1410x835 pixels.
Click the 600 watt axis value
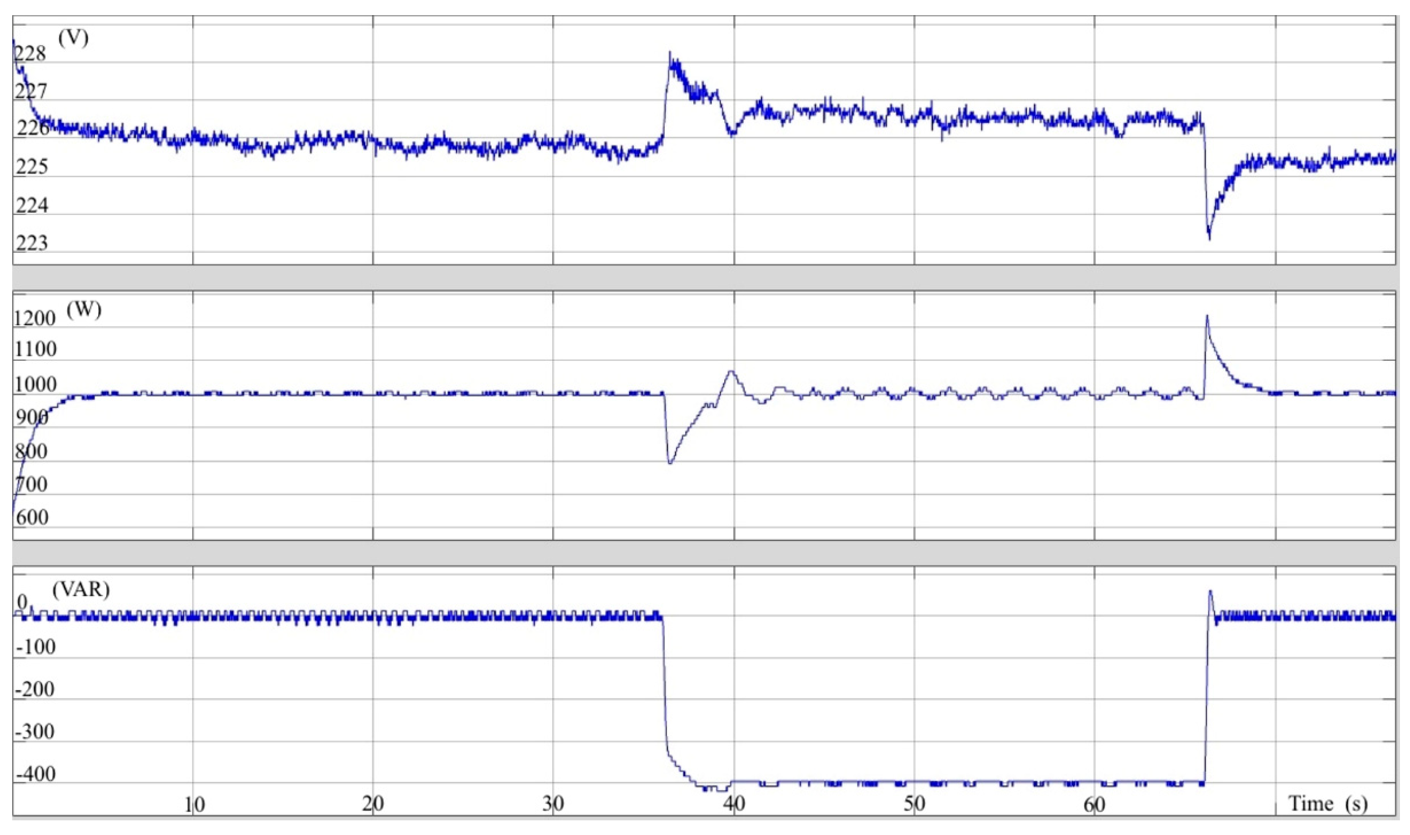click(32, 517)
